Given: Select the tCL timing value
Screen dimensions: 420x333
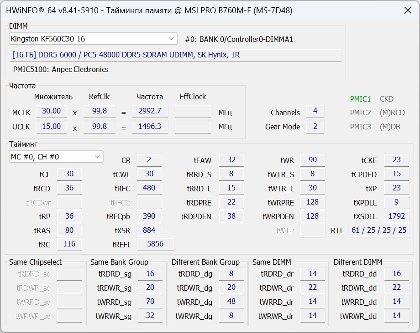Looking at the screenshot, I should pyautogui.click(x=69, y=174).
